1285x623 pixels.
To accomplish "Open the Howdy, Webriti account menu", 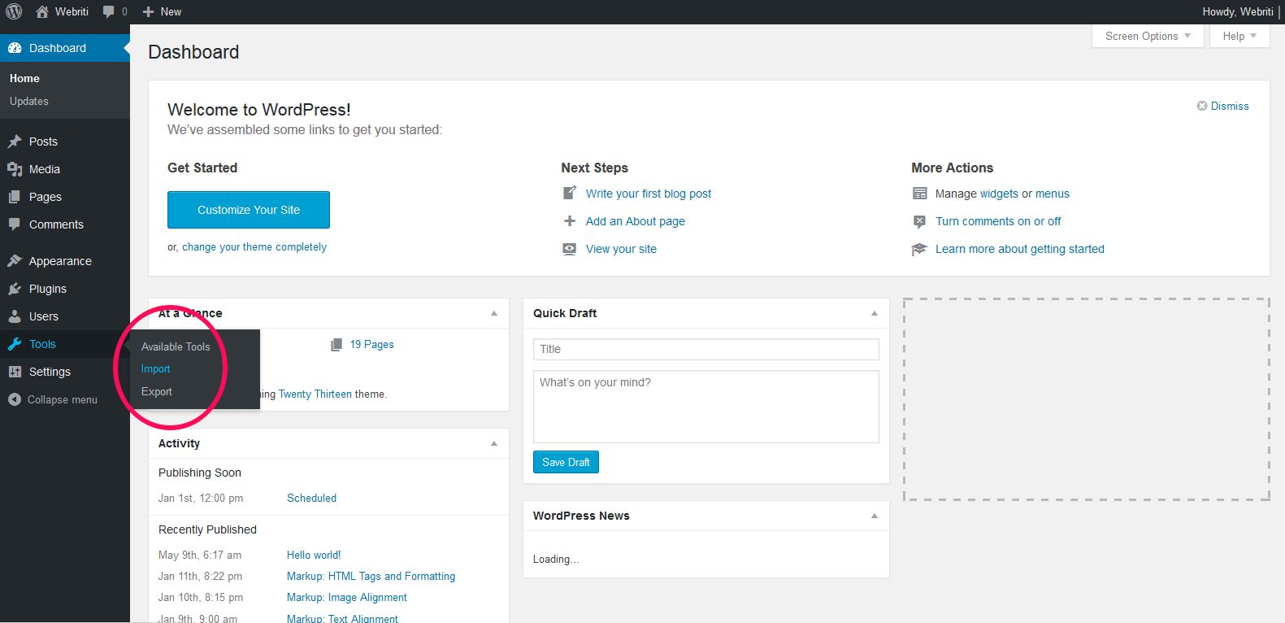I will [x=1239, y=11].
